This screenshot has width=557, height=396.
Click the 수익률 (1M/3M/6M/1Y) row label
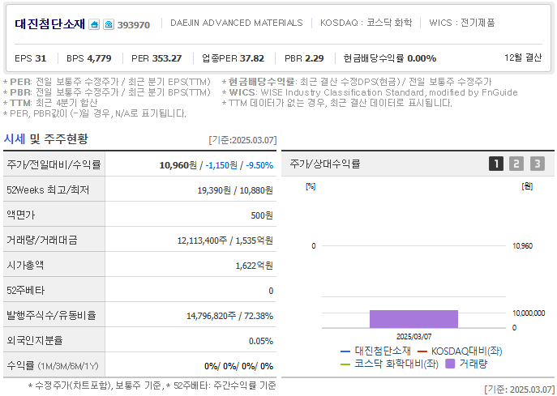(x=52, y=365)
